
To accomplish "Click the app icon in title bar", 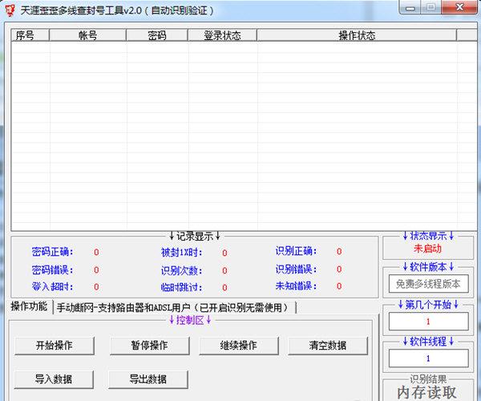I will coord(10,9).
